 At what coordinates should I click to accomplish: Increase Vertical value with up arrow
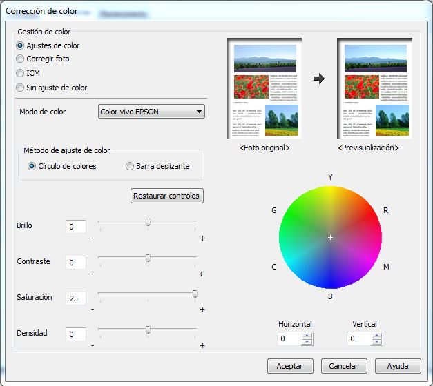coord(376,336)
